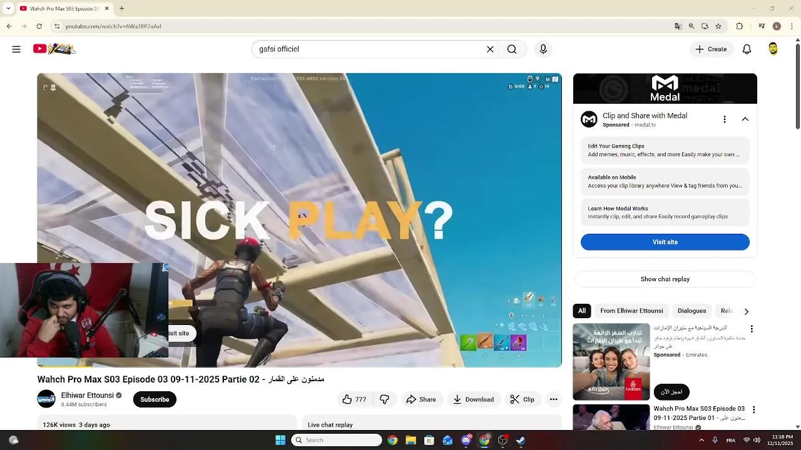Select the All filter chip
The image size is (801, 450).
[x=582, y=311]
